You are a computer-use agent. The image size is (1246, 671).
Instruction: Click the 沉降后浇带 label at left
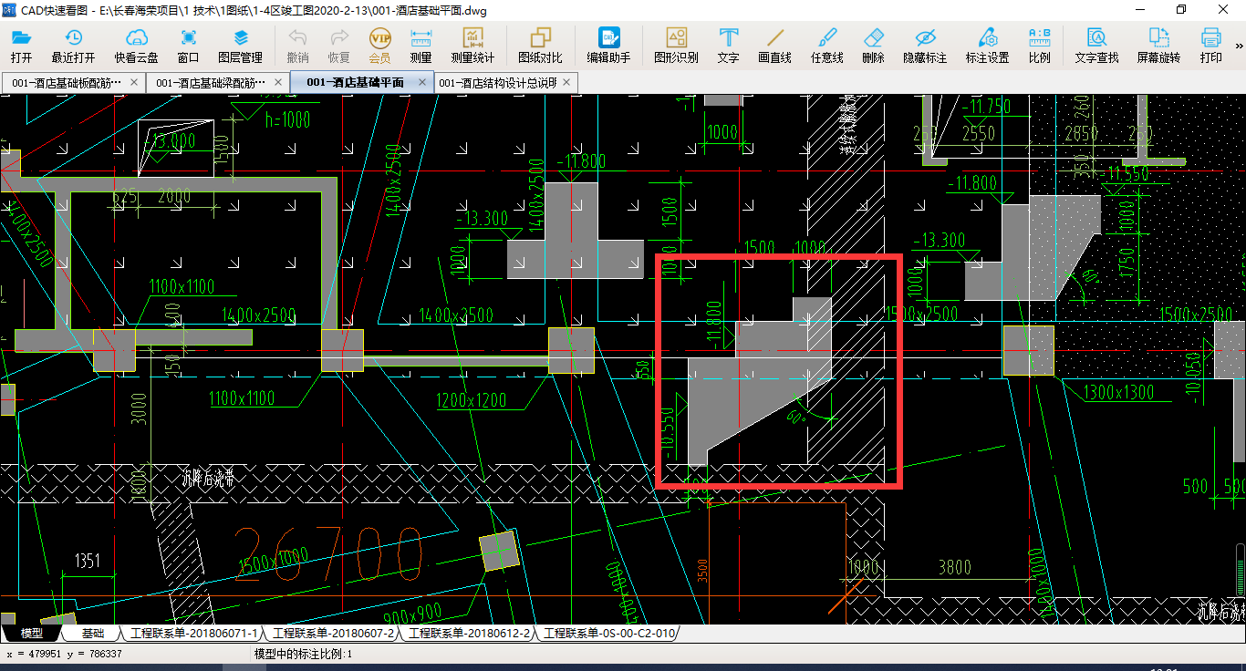208,477
